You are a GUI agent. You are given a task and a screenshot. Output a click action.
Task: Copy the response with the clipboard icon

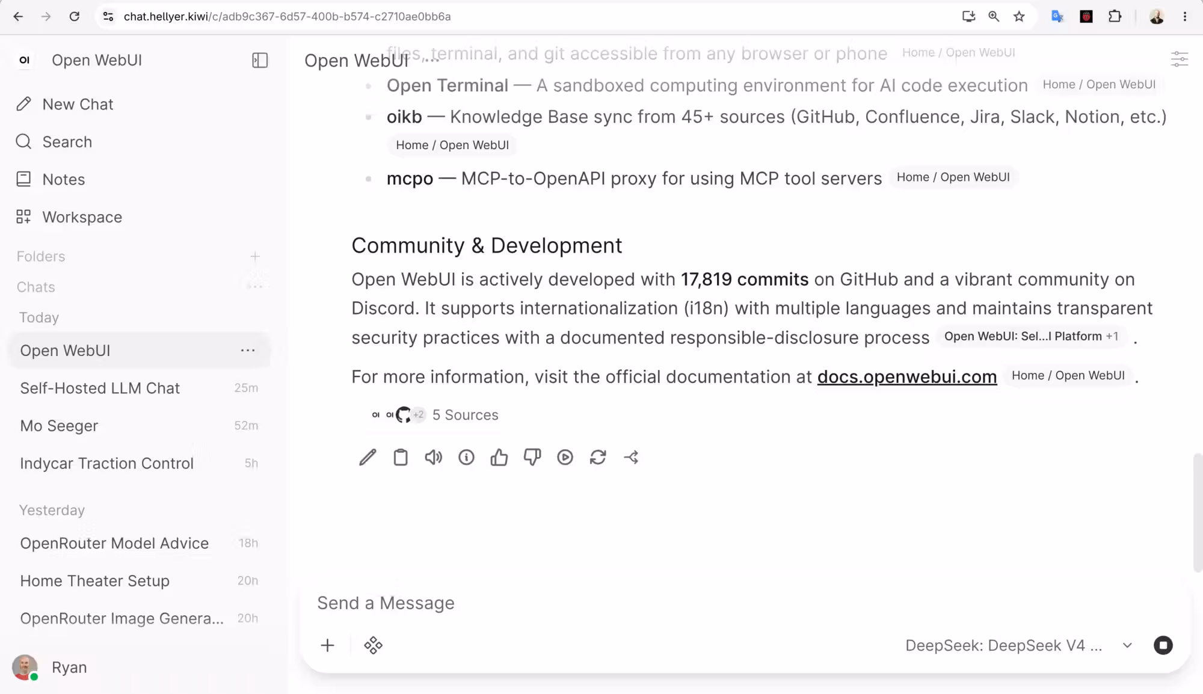point(401,458)
